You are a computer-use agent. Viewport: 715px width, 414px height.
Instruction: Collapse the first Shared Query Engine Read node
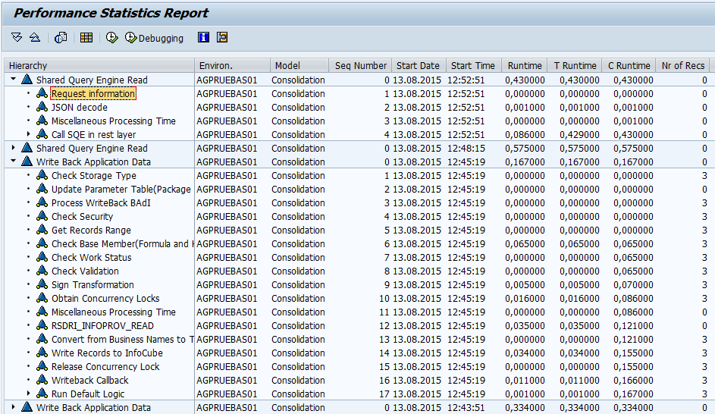pyautogui.click(x=14, y=80)
